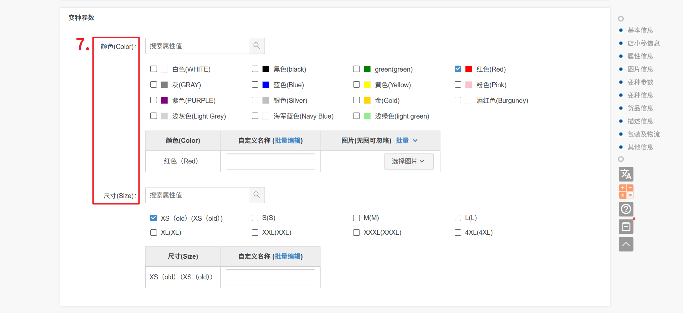
Task: Open the 选择图片 dropdown
Action: tap(408, 161)
